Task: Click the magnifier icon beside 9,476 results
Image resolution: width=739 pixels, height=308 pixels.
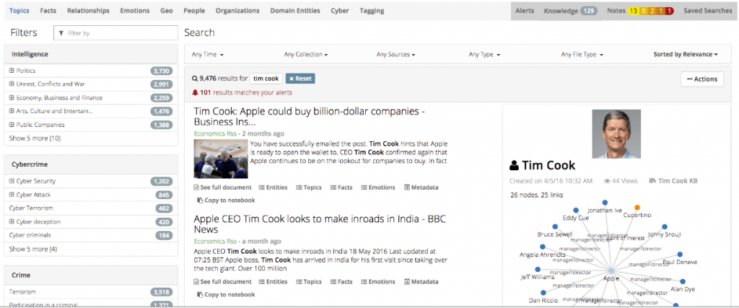Action: click(195, 79)
